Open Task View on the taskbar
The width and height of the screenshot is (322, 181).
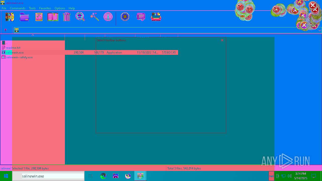click(91, 176)
